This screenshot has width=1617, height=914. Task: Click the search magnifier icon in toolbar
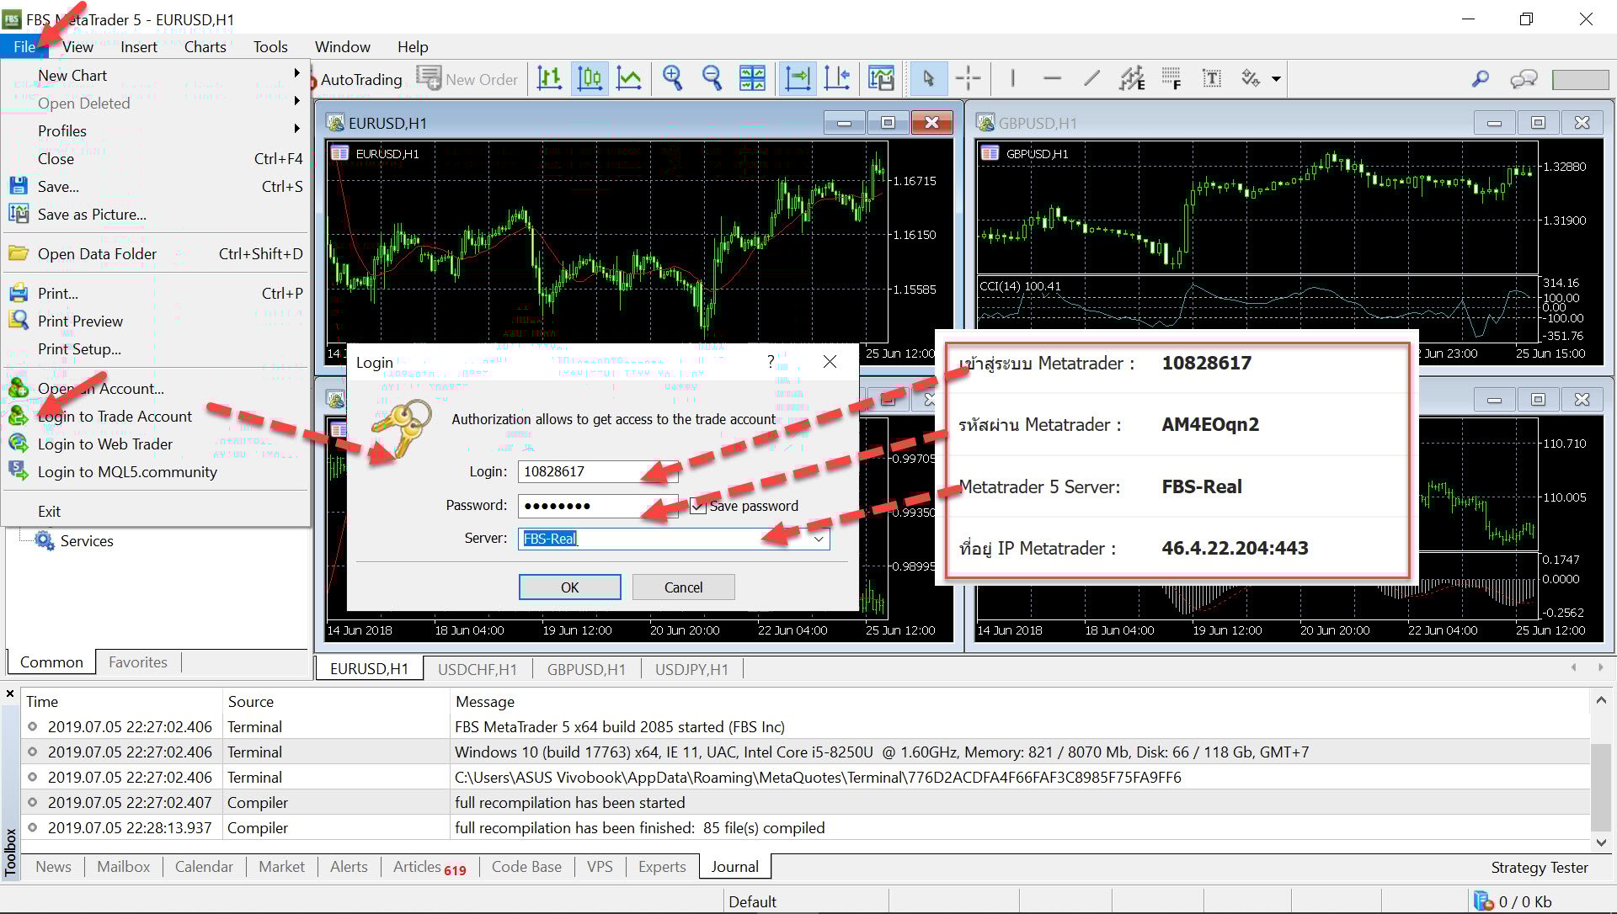[x=1480, y=79]
